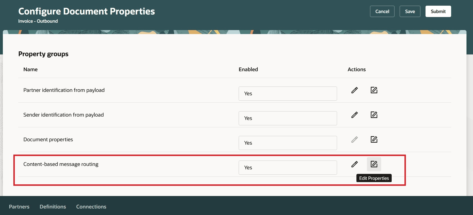Select pencil icon beside Sender identification from payload

click(354, 115)
